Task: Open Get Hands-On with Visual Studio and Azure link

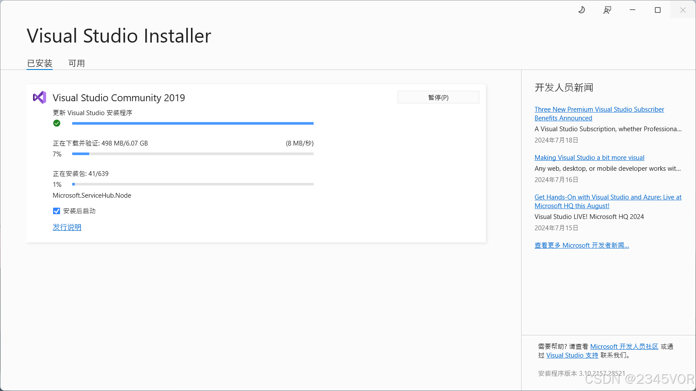Action: coord(608,202)
